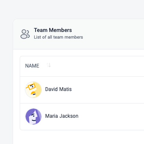Click the upward arrow of sort icon
Image resolution: width=144 pixels, height=144 pixels.
[47, 65]
